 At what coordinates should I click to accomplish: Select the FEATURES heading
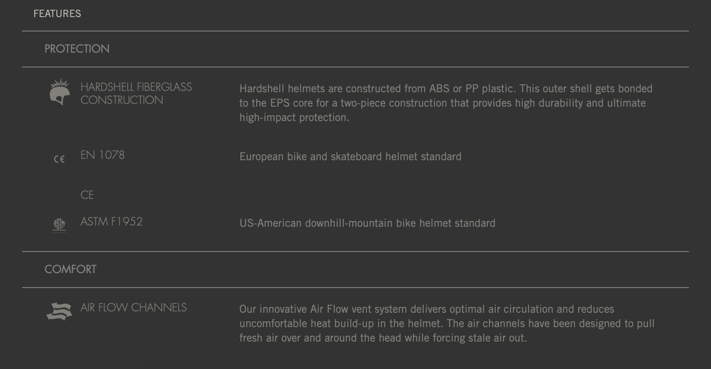click(57, 13)
